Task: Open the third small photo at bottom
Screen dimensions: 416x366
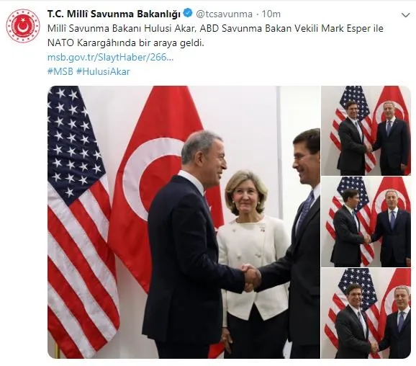Action: pos(366,313)
